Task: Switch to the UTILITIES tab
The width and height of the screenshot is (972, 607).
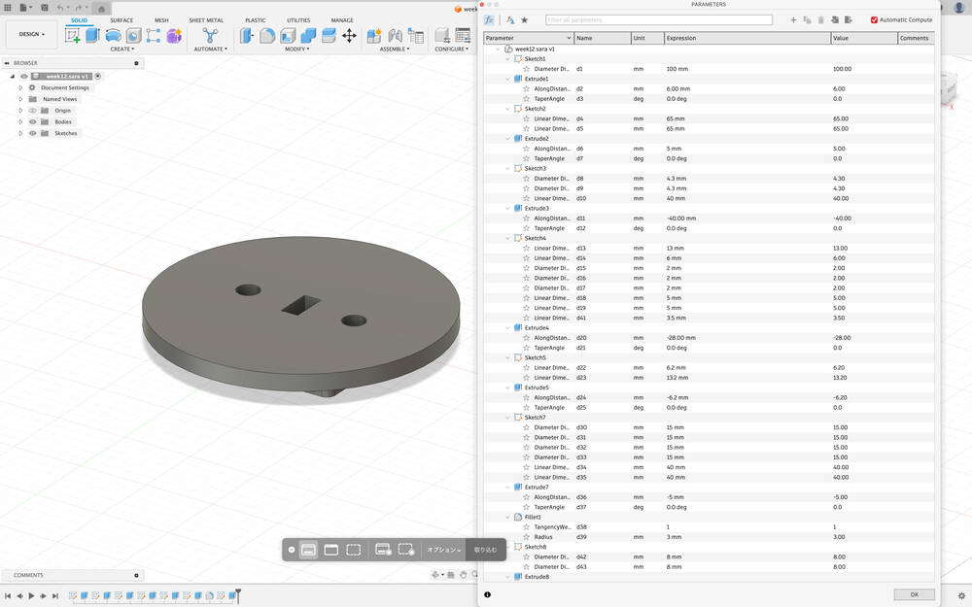Action: click(x=298, y=20)
